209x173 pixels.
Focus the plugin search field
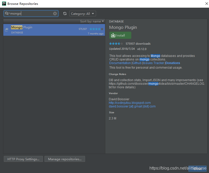point(31,14)
